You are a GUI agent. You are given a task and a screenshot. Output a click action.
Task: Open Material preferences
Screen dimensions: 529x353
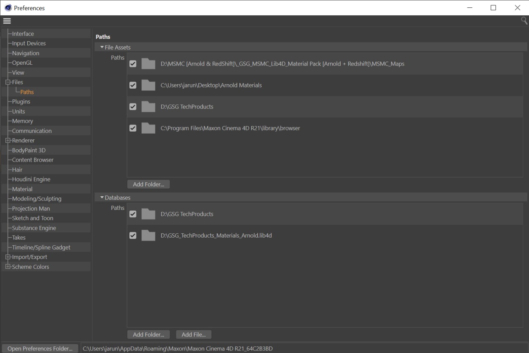[22, 189]
